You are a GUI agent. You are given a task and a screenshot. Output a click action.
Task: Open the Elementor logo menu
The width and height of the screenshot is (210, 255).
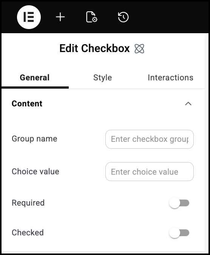click(29, 17)
